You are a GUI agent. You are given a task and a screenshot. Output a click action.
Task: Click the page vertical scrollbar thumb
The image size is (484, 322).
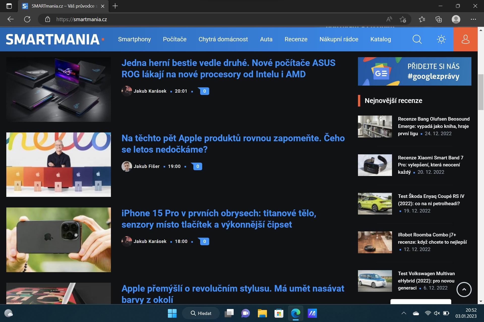480,92
